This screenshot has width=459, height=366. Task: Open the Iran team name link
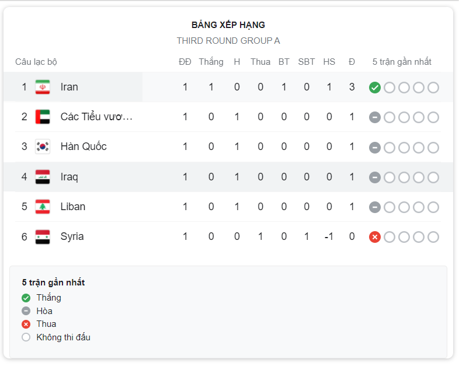point(69,87)
